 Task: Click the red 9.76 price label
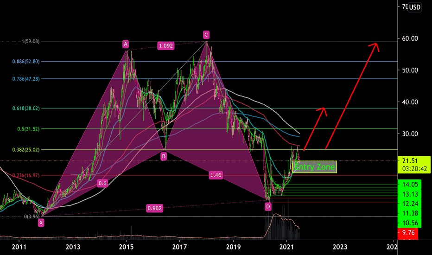pyautogui.click(x=408, y=233)
